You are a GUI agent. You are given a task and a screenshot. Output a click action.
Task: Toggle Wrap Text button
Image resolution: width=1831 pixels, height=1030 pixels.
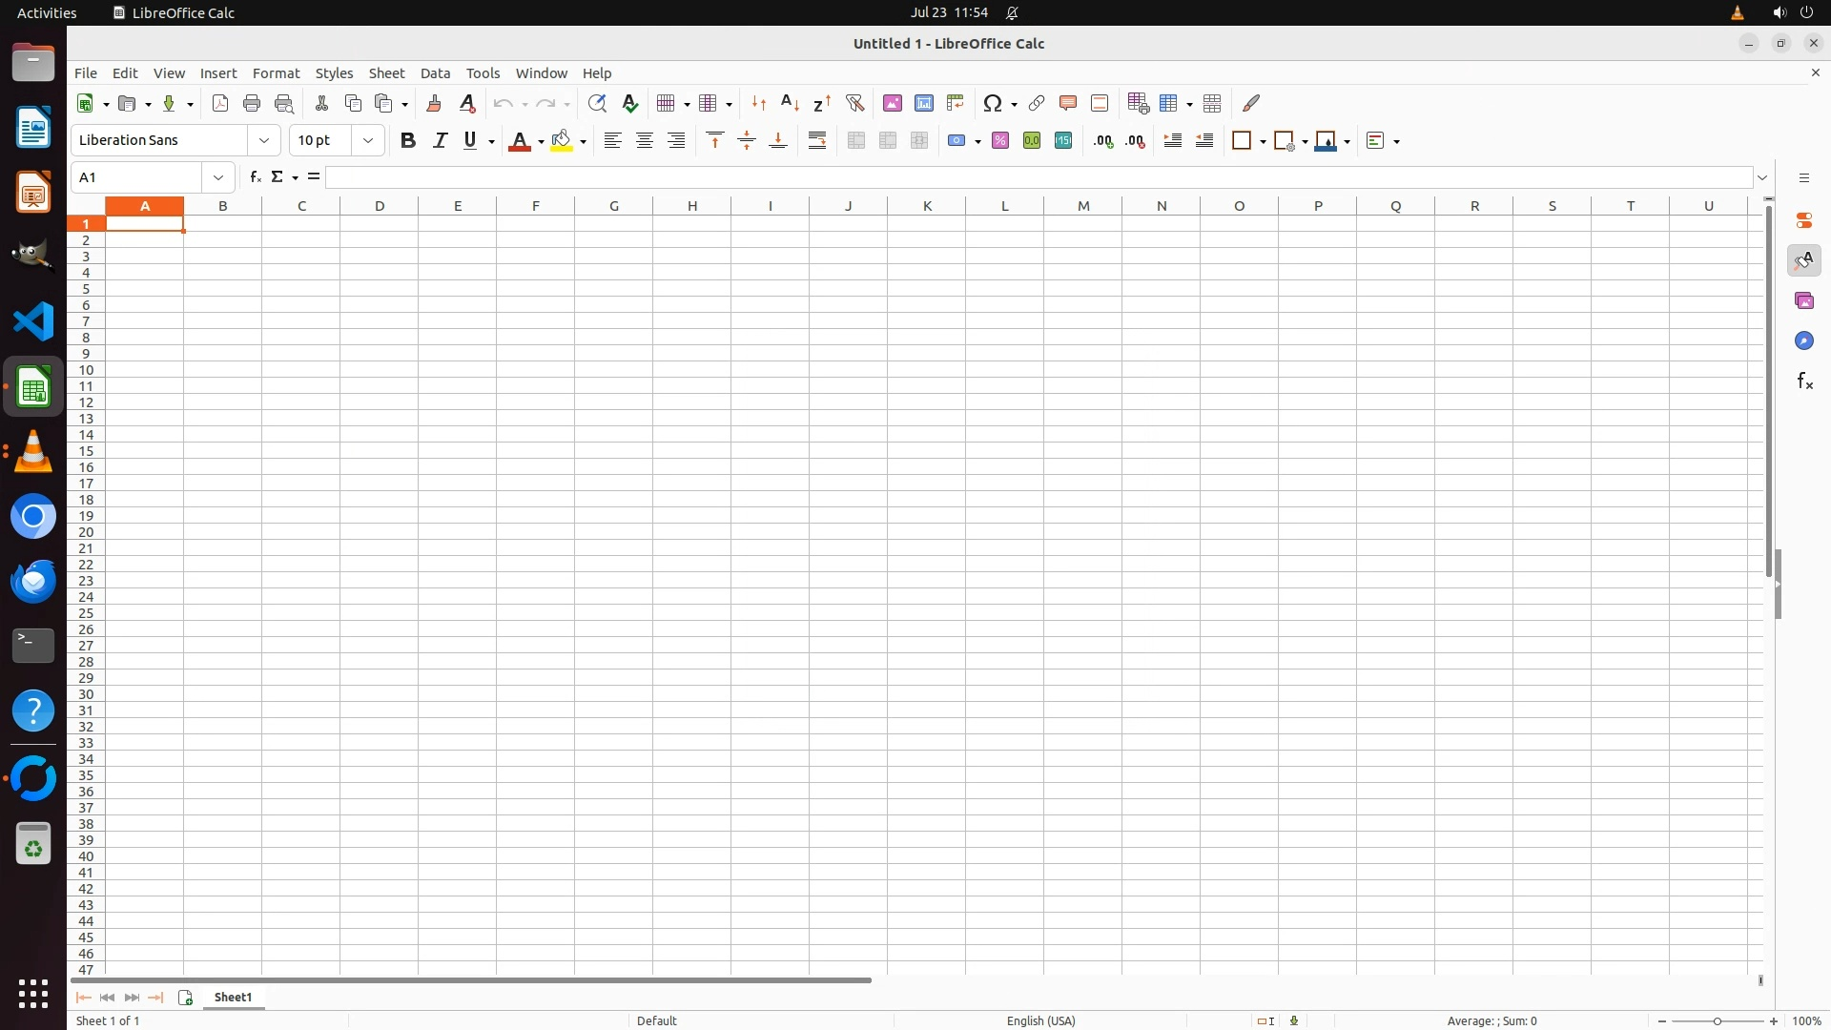point(817,140)
